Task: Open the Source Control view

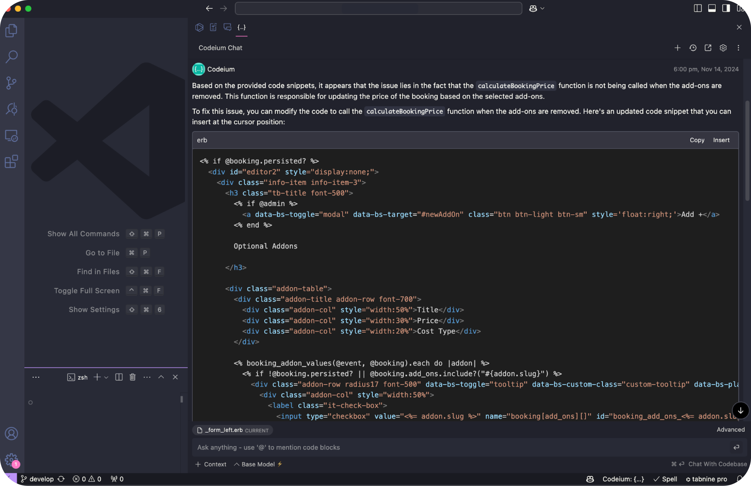Action: pyautogui.click(x=11, y=83)
